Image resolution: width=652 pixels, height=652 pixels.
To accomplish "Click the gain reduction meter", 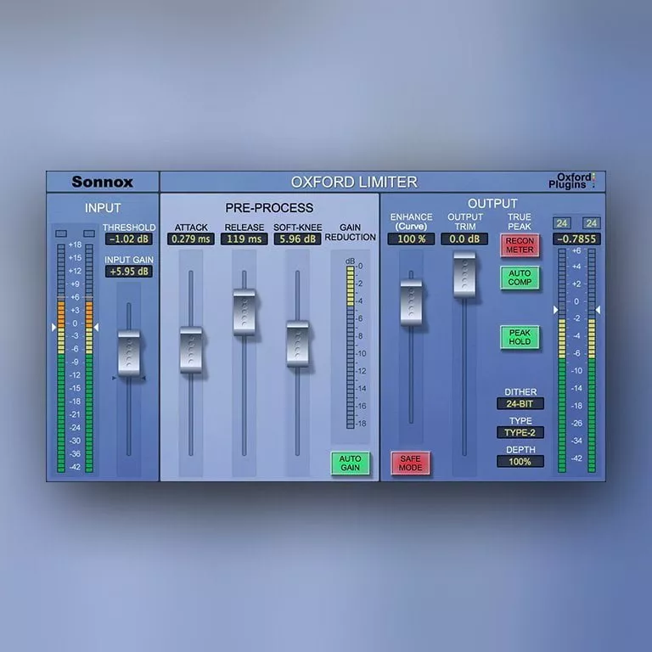I will tap(350, 346).
